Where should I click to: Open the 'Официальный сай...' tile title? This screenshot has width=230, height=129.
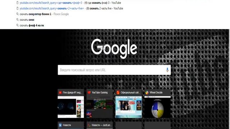coord(130,92)
